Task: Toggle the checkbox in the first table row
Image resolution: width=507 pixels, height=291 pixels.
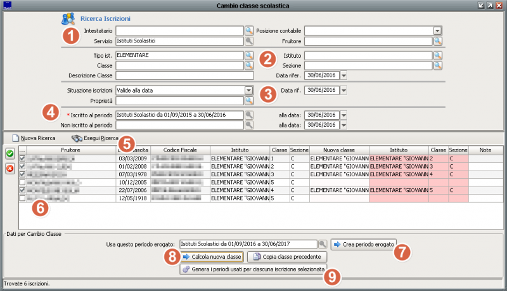Action: (x=23, y=158)
